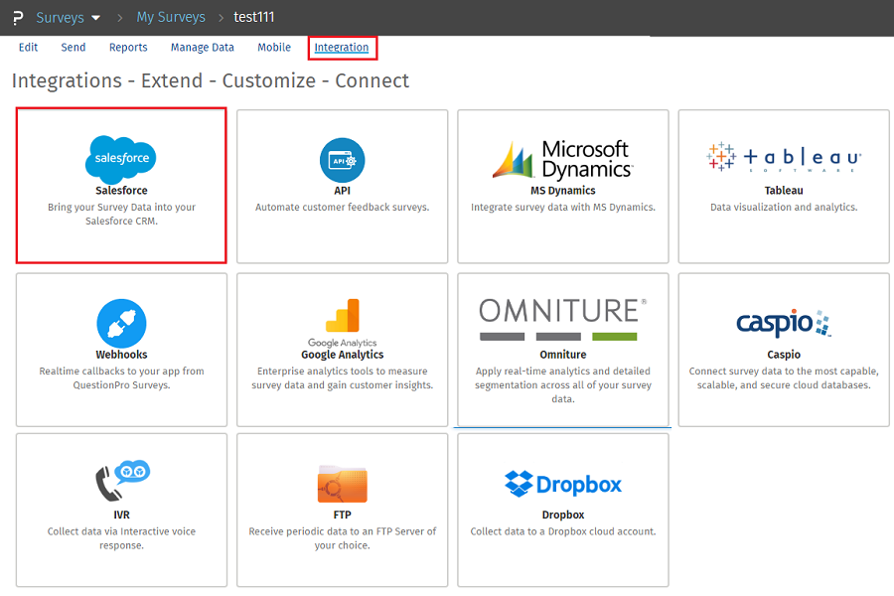894x596 pixels.
Task: Select the Webhooks plug icon
Action: point(121,324)
